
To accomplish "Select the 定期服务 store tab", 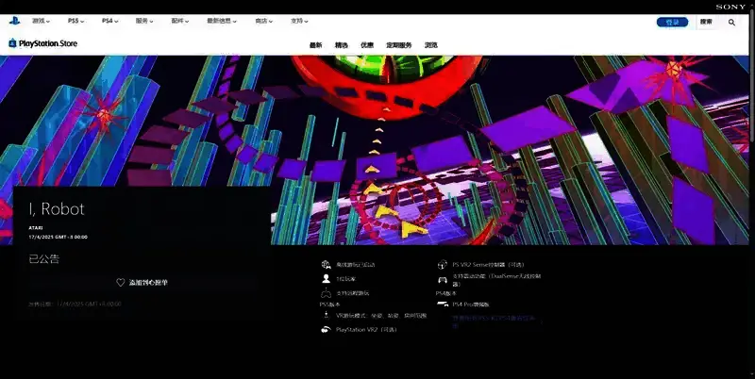I will [x=399, y=44].
